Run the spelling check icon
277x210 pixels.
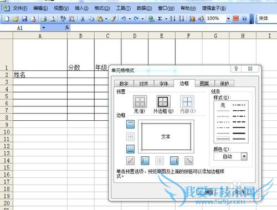click(63, 19)
